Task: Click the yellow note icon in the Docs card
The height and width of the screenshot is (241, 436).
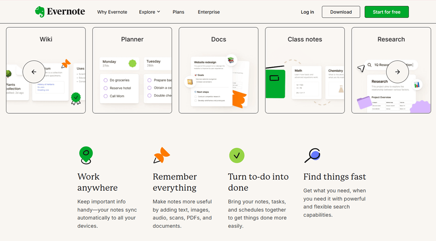Action: coord(190,82)
